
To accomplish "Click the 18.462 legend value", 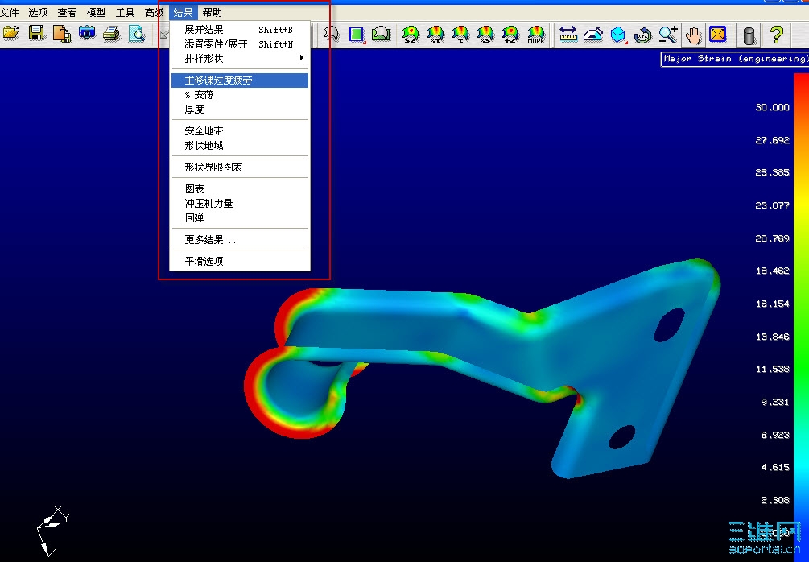I will (x=772, y=271).
